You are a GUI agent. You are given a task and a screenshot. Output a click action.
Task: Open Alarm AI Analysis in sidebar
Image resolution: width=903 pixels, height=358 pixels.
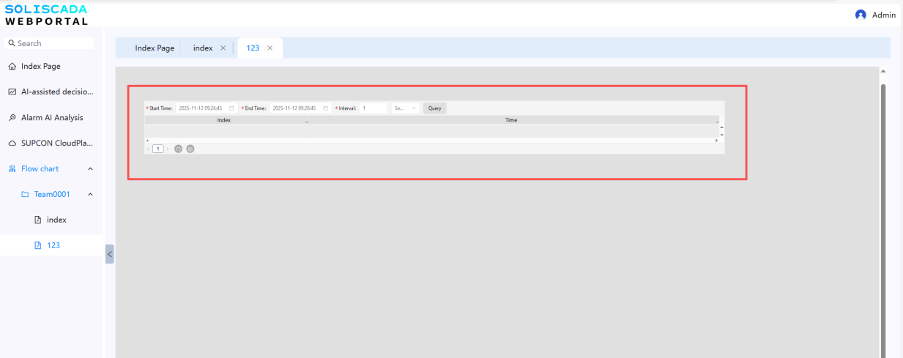coord(51,117)
